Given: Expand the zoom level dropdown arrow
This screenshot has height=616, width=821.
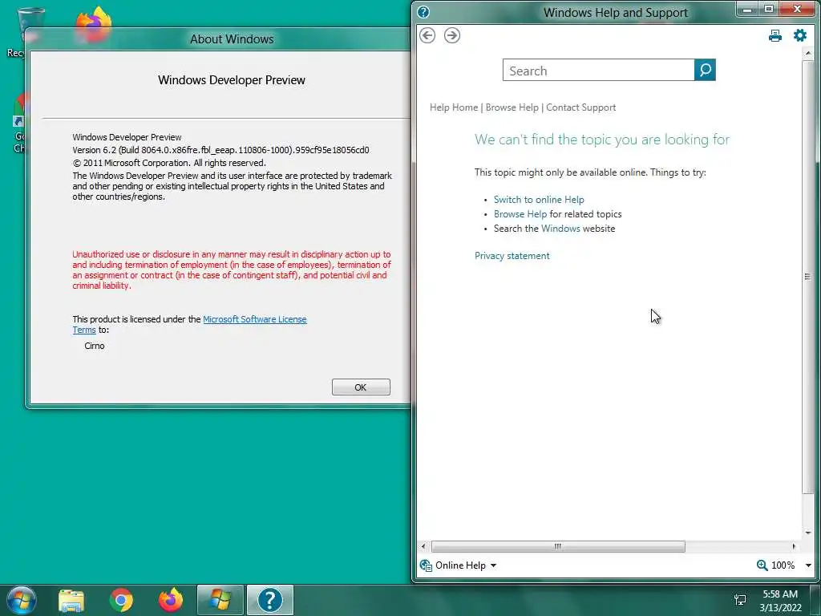Looking at the screenshot, I should [808, 565].
